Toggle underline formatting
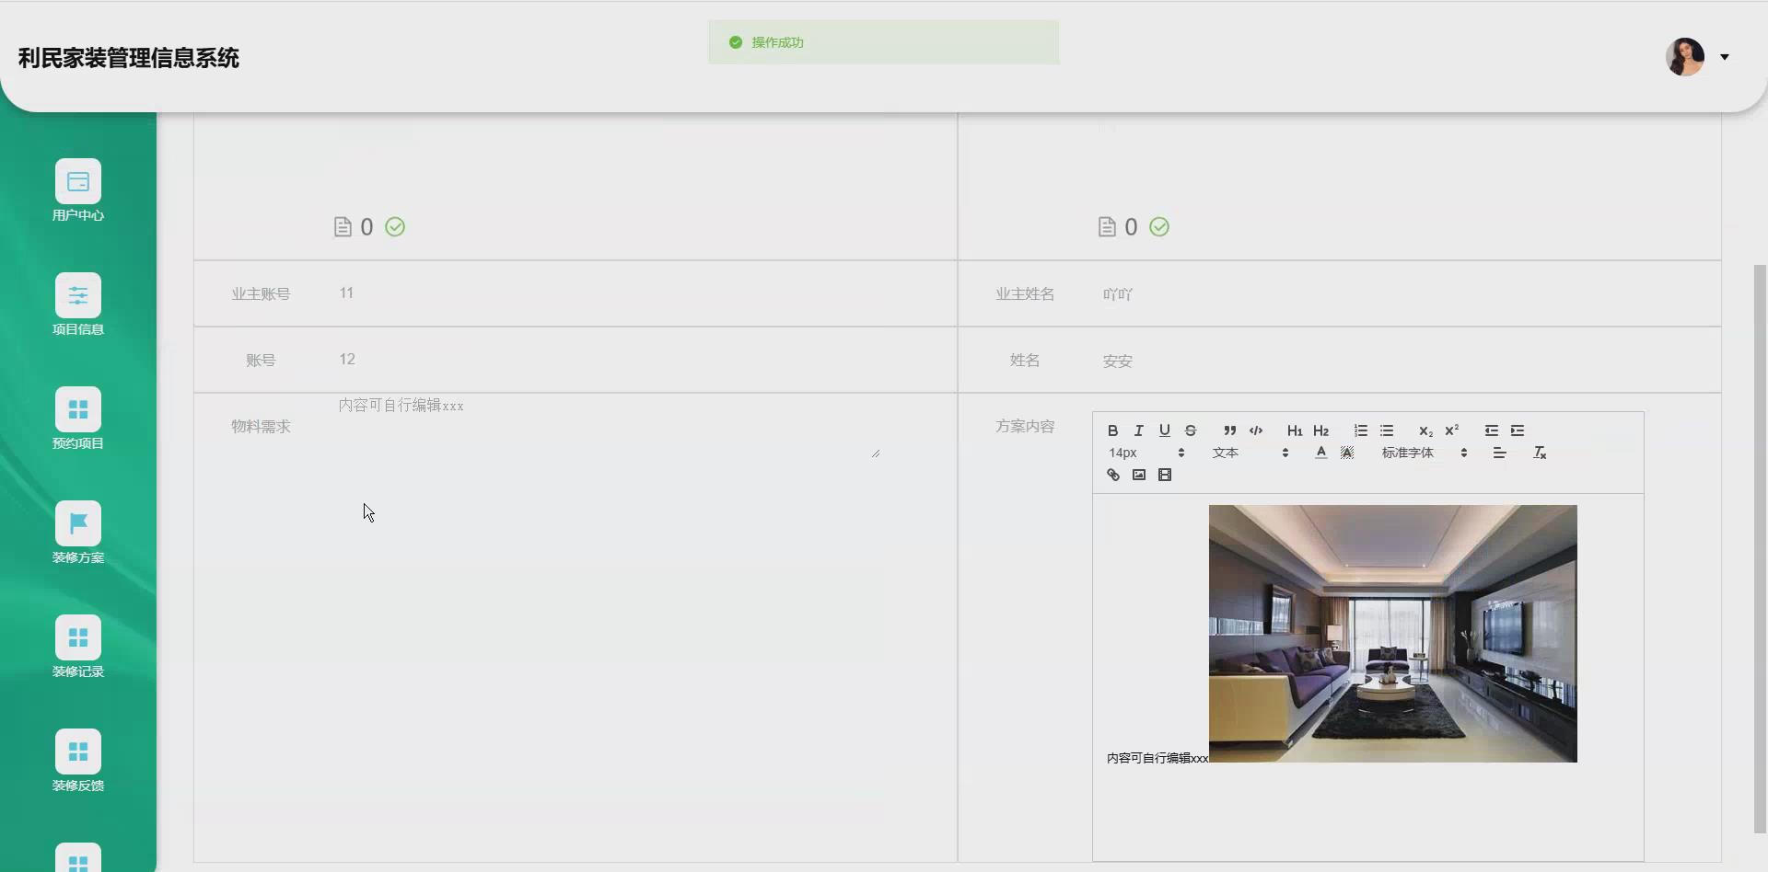The image size is (1768, 872). [x=1164, y=430]
